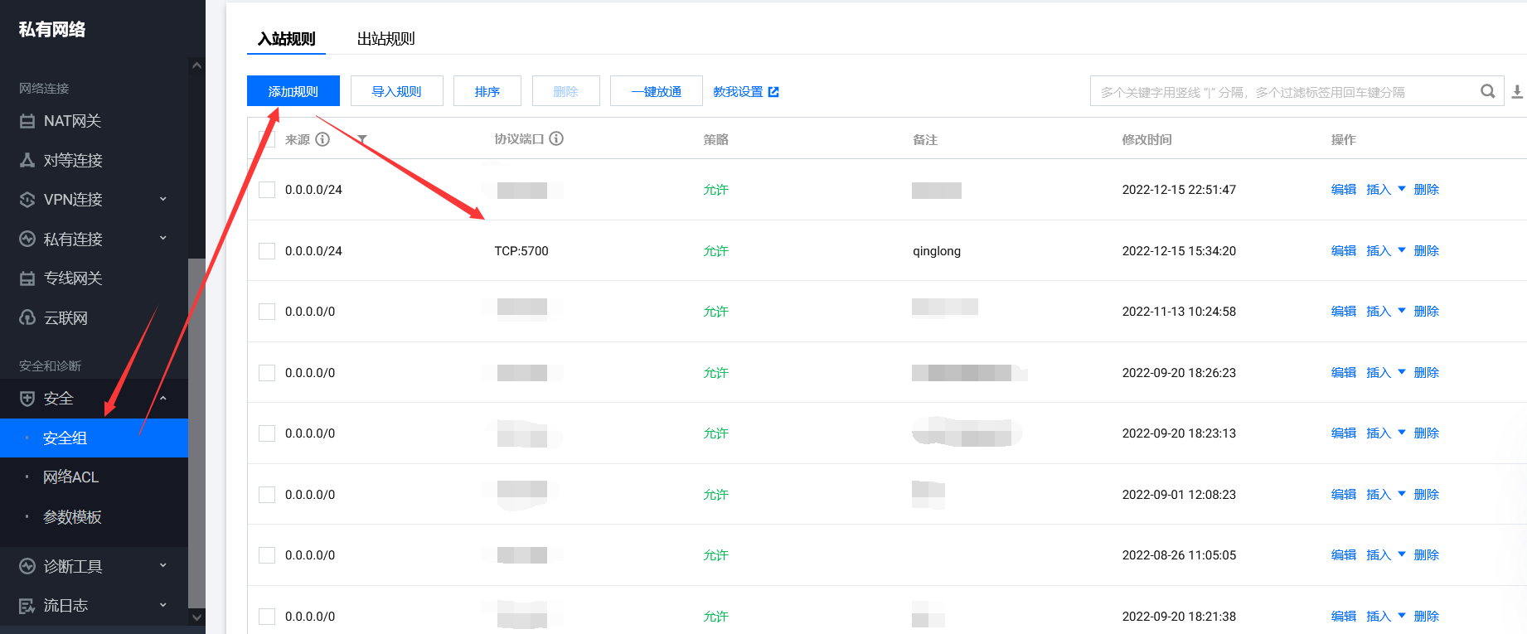Click the info icon next to 协议端口
The image size is (1527, 634).
[x=556, y=138]
